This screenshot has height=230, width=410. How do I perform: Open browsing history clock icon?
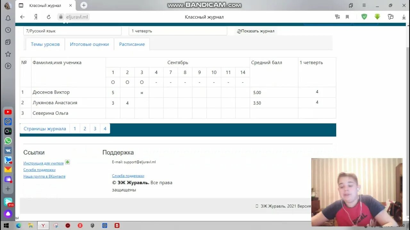coord(8,30)
